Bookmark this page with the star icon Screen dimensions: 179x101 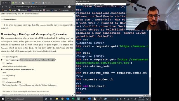tap(65, 7)
